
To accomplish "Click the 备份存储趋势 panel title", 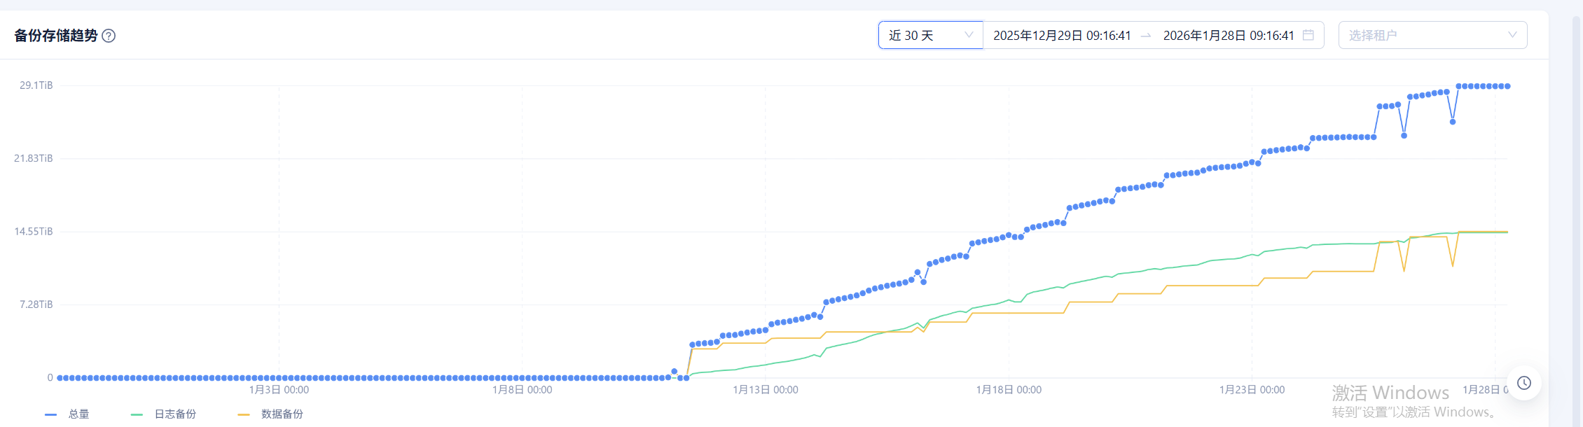I will (x=56, y=36).
